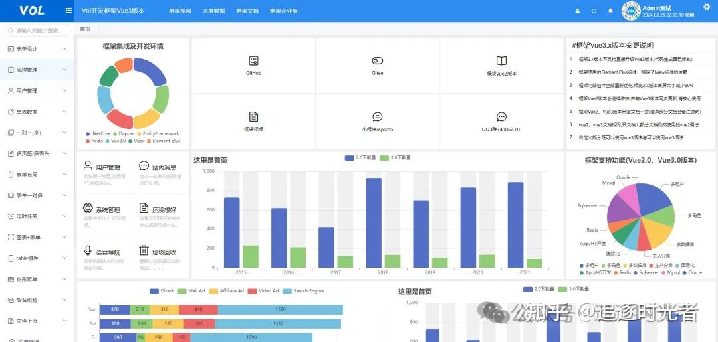Image resolution: width=718 pixels, height=342 pixels.
Task: Click the chat icon for 小程序/app/h5
Action: click(378, 117)
